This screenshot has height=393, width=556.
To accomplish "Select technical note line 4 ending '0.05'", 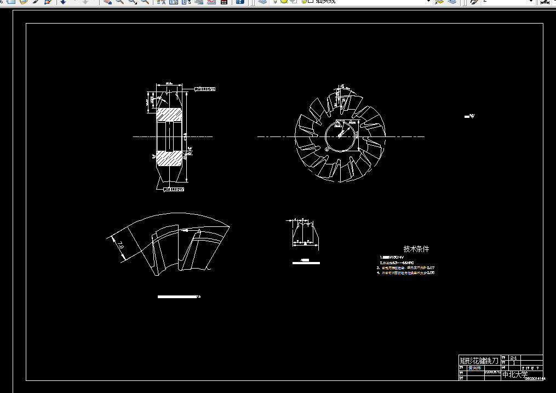I will point(406,273).
